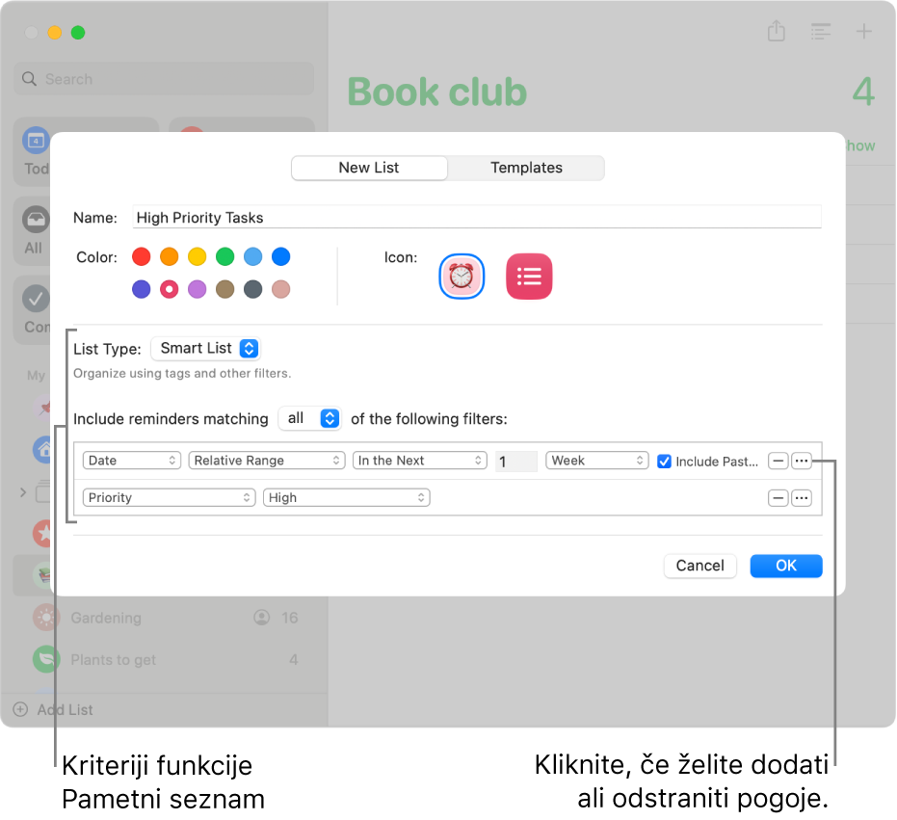Open more options for Date filter row
The height and width of the screenshot is (820, 897).
802,461
